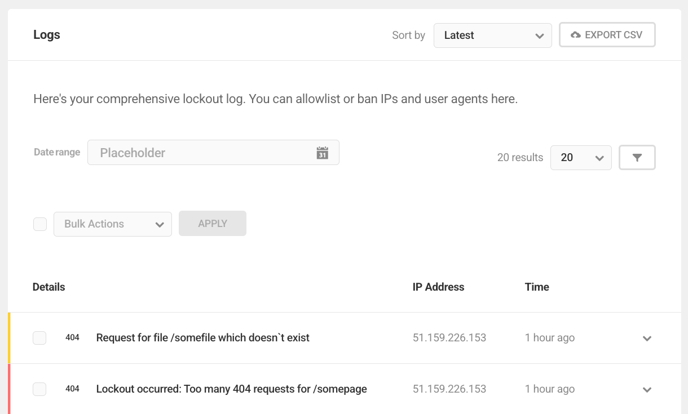
Task: Check the checkbox for the /somefile request log
Action: [39, 337]
